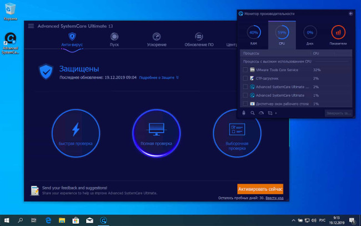Screen dimensions: 361x226
Task: Expand the small arrow beside monitor toolbar icons
Action: [x=276, y=113]
